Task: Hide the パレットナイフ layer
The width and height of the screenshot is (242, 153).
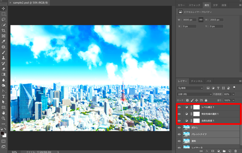Action: [179, 134]
